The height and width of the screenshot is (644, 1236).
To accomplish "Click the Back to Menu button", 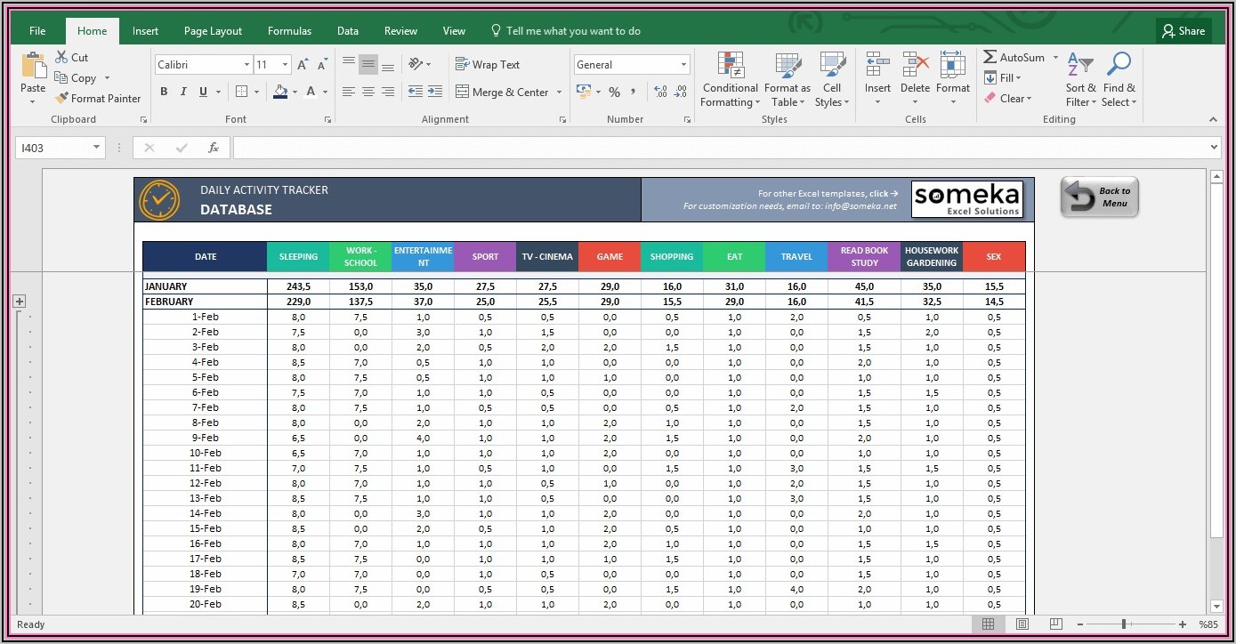I will (1099, 197).
